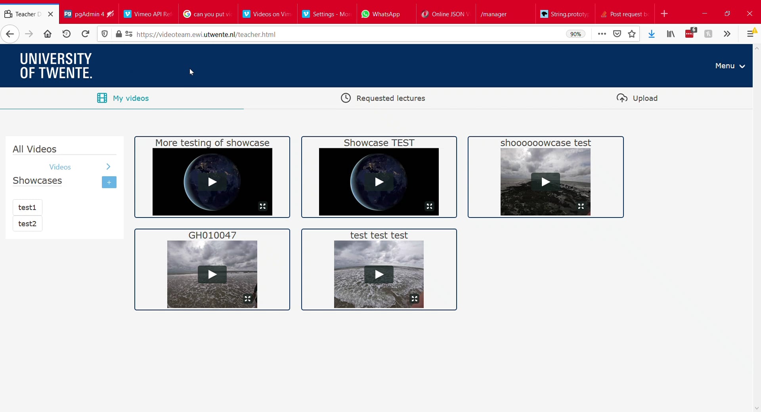Click the URL address bar
The image size is (761, 412).
click(349, 34)
